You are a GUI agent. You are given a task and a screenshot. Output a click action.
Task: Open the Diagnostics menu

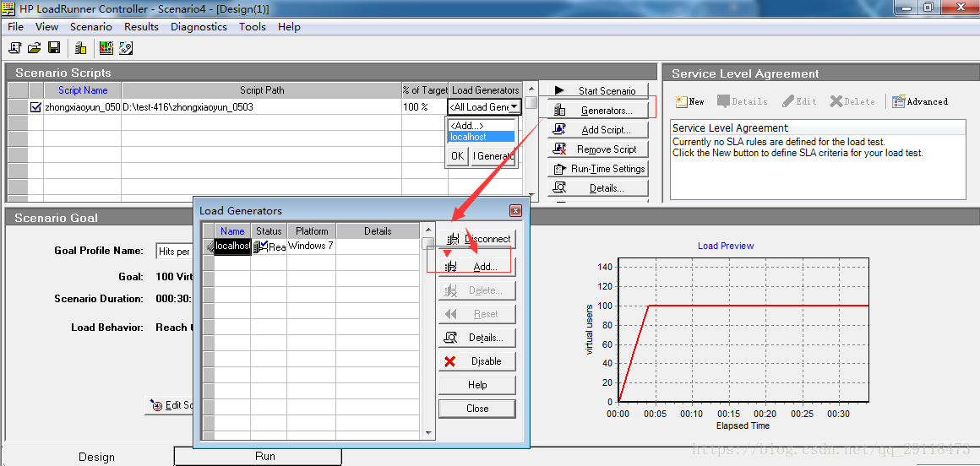click(x=199, y=27)
